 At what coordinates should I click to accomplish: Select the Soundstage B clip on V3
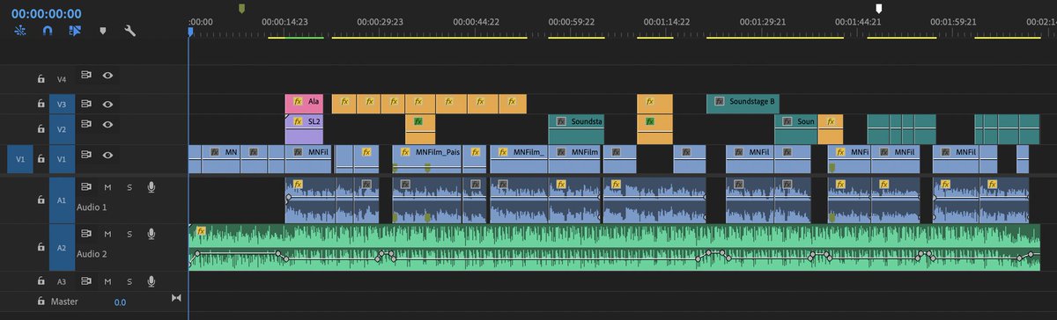pos(743,104)
